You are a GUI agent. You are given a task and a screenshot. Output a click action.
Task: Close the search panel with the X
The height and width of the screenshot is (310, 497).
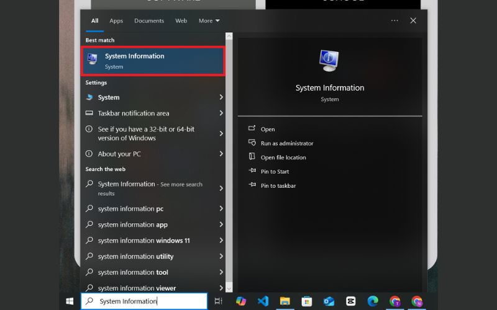pyautogui.click(x=413, y=20)
